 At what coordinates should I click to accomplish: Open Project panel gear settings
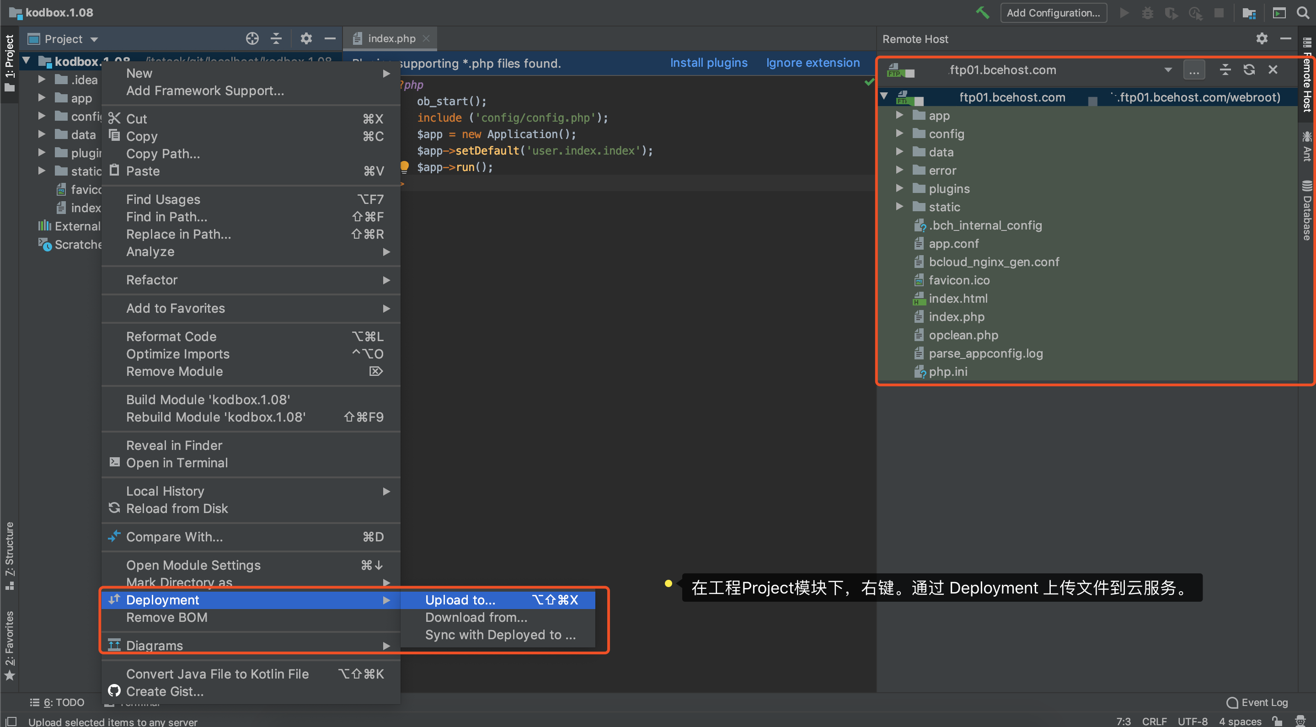[x=305, y=39]
